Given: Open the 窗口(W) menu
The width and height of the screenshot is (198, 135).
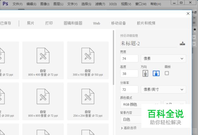Looking at the screenshot, I should coord(141,4).
